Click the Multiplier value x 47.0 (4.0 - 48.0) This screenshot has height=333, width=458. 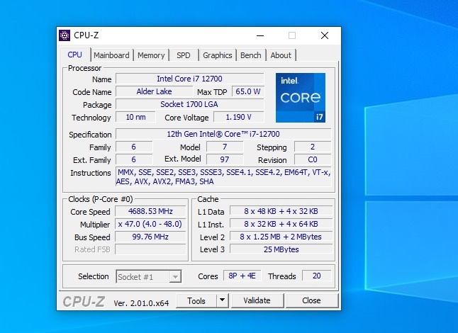150,224
